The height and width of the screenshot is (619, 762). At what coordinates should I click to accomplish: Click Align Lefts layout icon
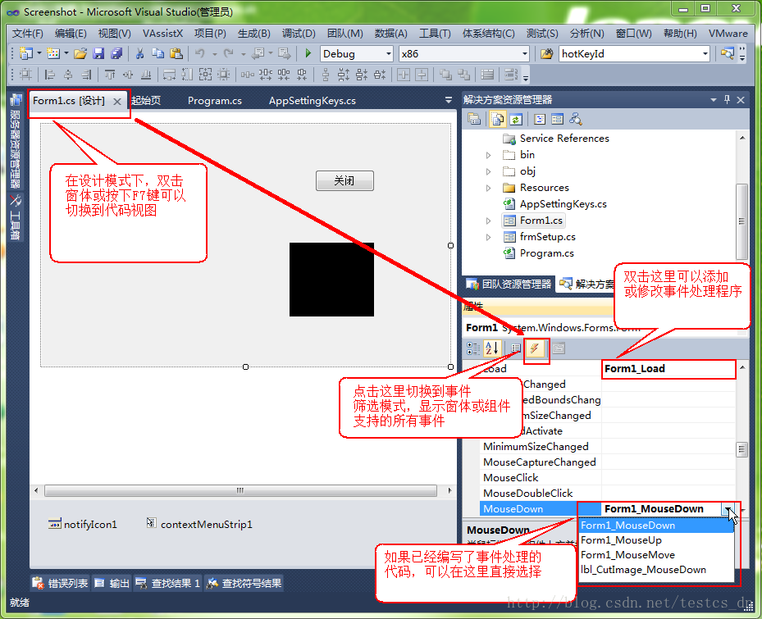pos(49,75)
